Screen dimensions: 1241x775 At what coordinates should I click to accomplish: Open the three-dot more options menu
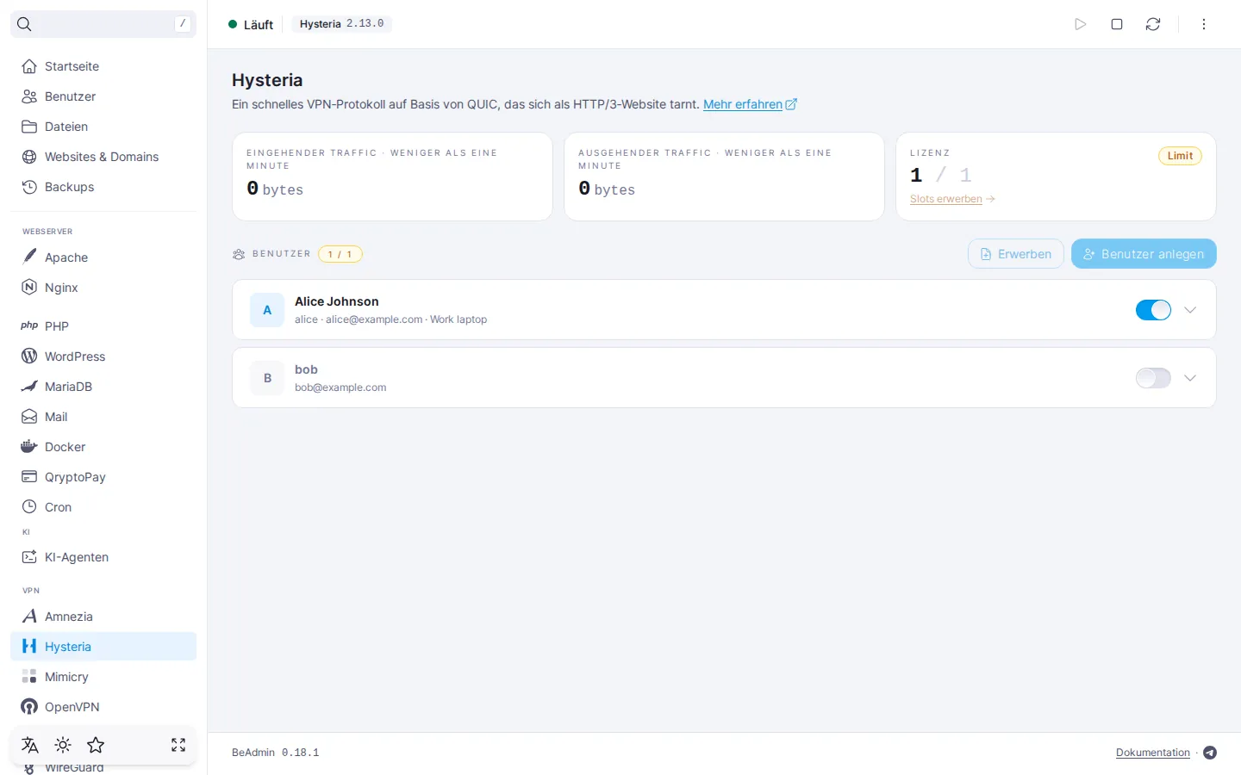(1204, 24)
